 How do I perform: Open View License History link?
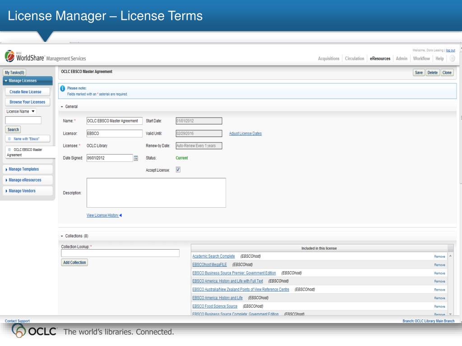point(102,215)
